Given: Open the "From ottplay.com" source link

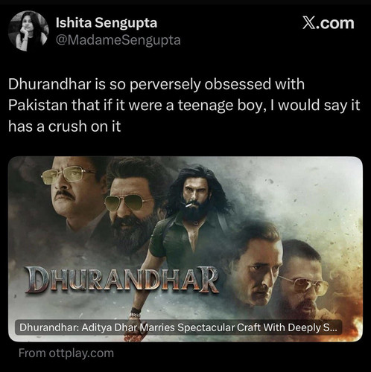Looking at the screenshot, I should (x=66, y=353).
